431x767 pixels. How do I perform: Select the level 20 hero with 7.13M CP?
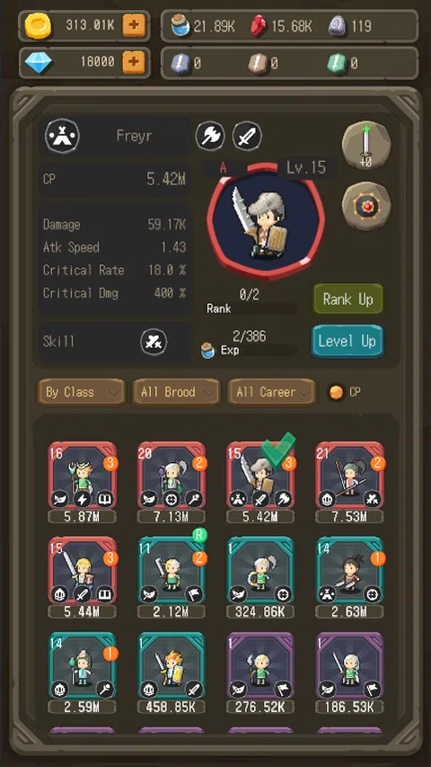172,482
